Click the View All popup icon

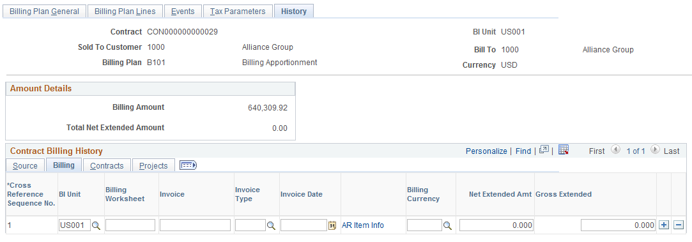(x=544, y=150)
